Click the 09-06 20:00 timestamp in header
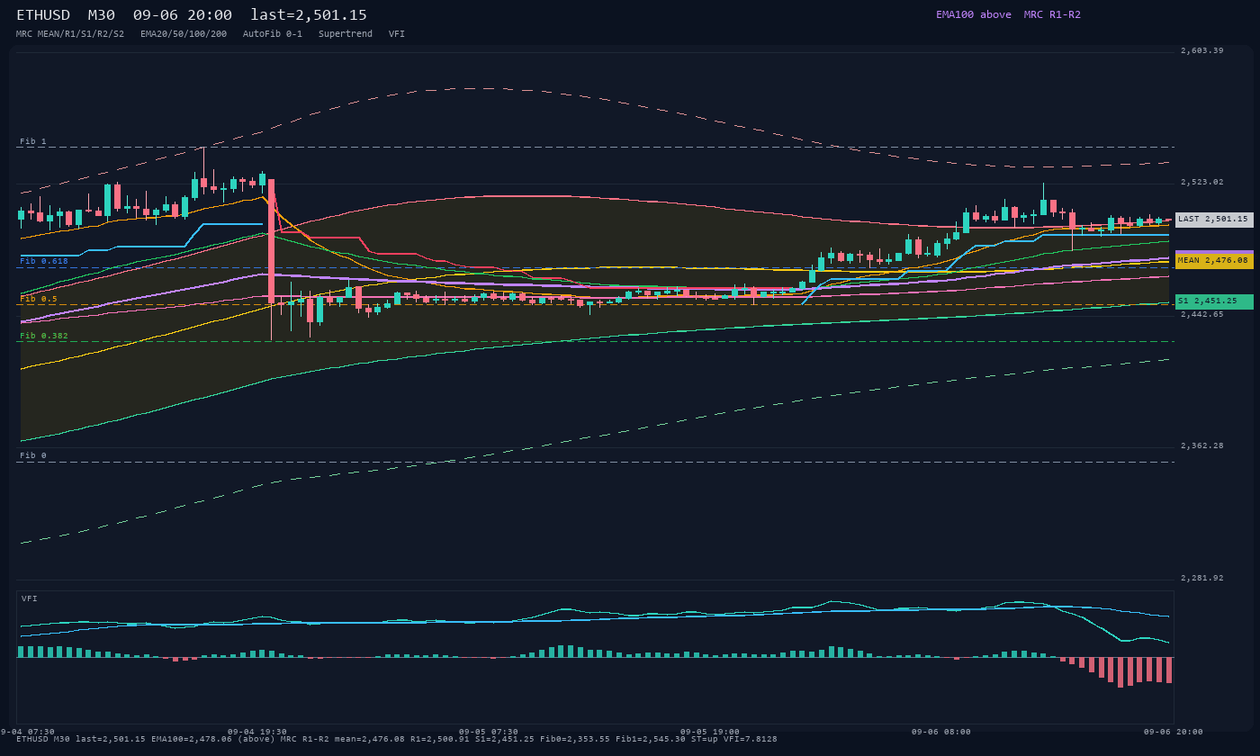 coord(182,15)
